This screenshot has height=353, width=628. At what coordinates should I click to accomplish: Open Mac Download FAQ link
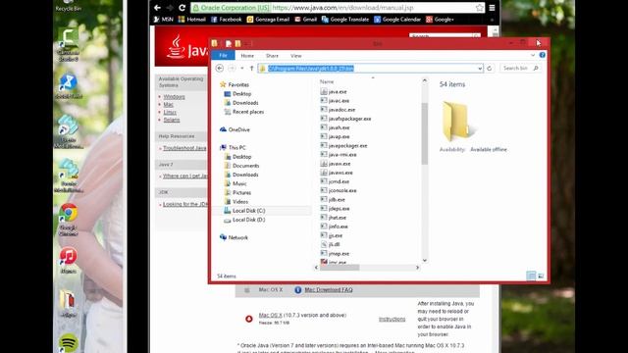tap(329, 290)
